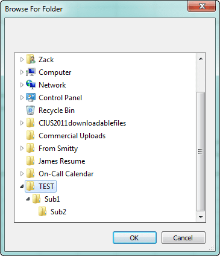Click the Sub2 folder icon
Image resolution: width=220 pixels, height=256 pixels.
42,212
